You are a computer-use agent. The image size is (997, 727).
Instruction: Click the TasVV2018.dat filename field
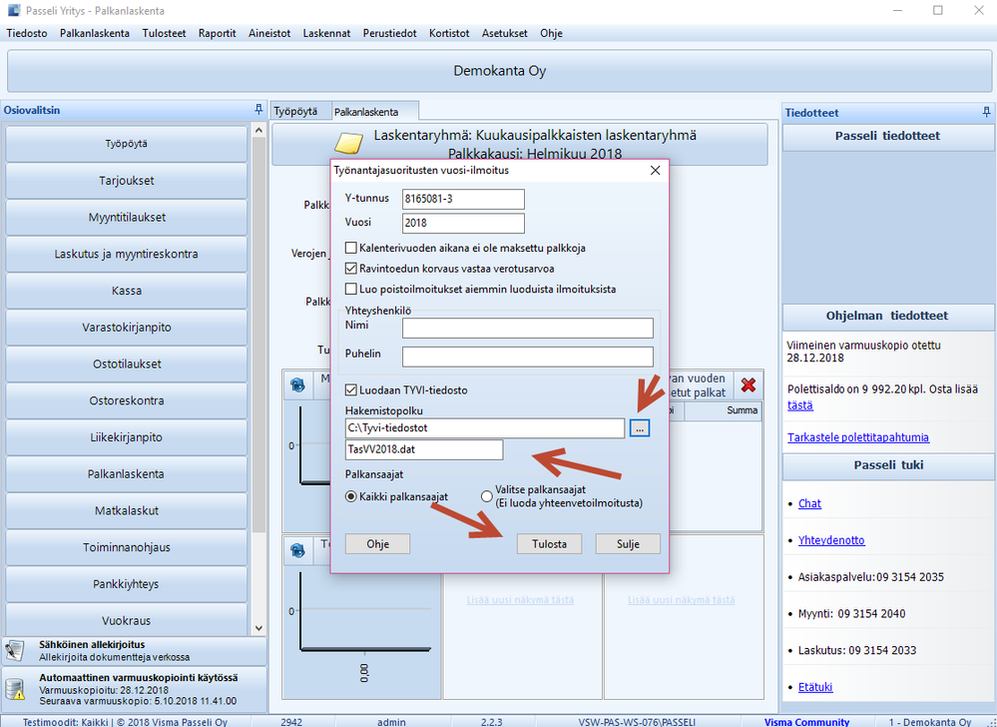[423, 449]
